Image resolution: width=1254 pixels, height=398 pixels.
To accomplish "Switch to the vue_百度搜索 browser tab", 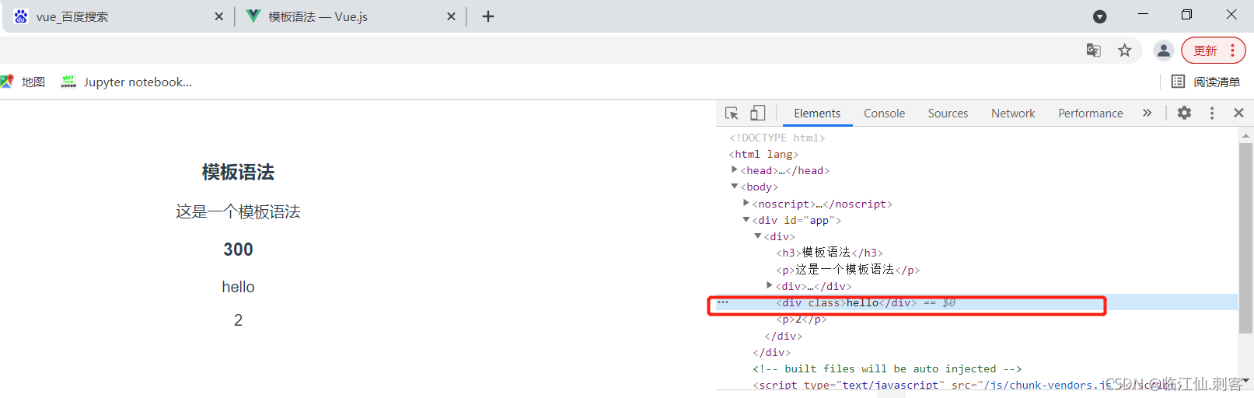I will coord(117,16).
